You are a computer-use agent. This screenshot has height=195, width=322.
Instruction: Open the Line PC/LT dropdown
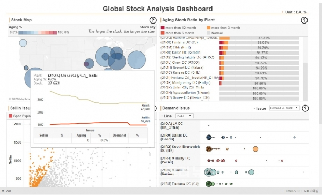184,116
